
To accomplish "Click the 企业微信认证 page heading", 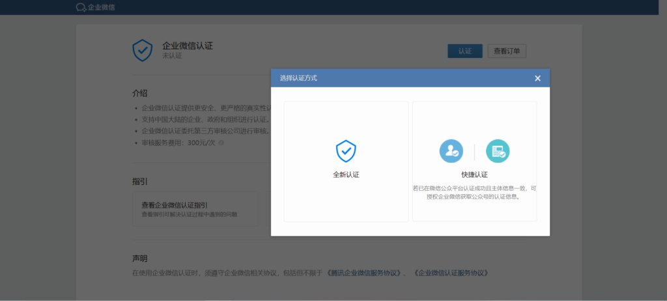I will [x=188, y=46].
